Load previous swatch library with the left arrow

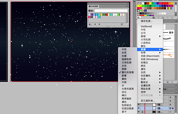click(95, 24)
